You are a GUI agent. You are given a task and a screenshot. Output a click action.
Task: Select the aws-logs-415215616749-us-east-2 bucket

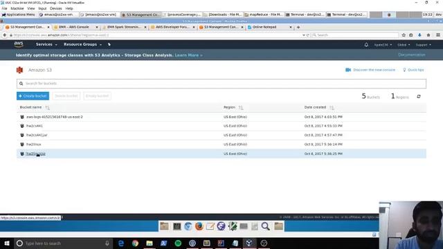pyautogui.click(x=55, y=117)
